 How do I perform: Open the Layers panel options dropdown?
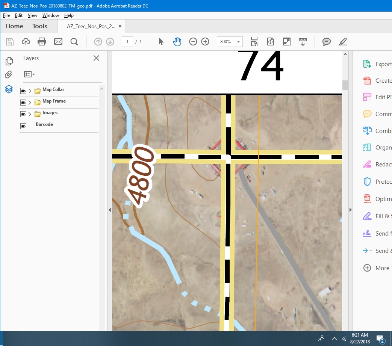pyautogui.click(x=29, y=74)
